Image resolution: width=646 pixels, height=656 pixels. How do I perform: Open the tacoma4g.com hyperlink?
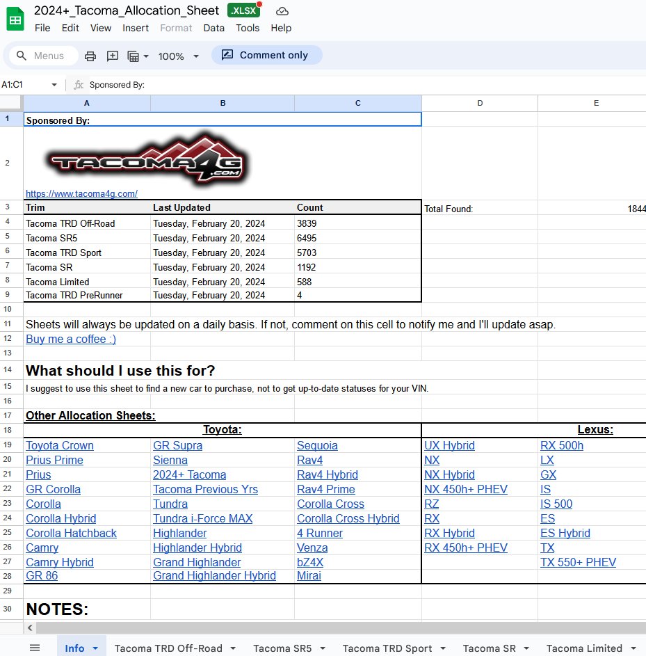coord(81,193)
